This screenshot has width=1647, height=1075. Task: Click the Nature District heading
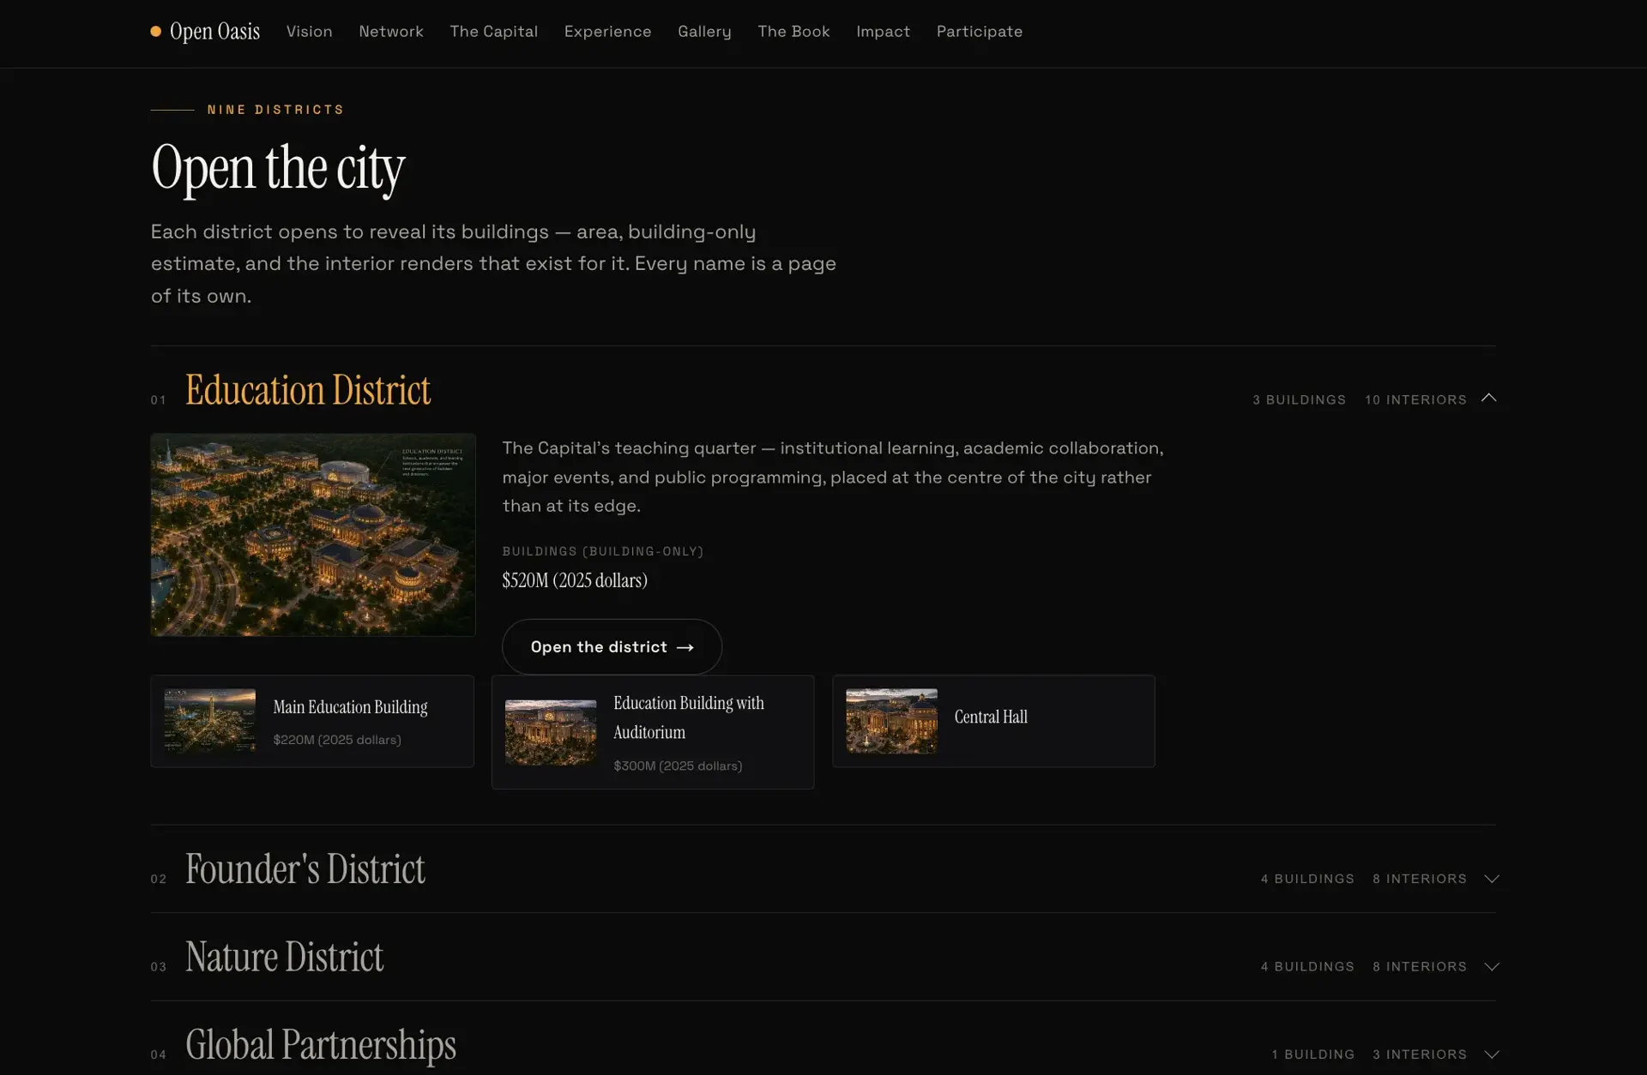click(284, 957)
